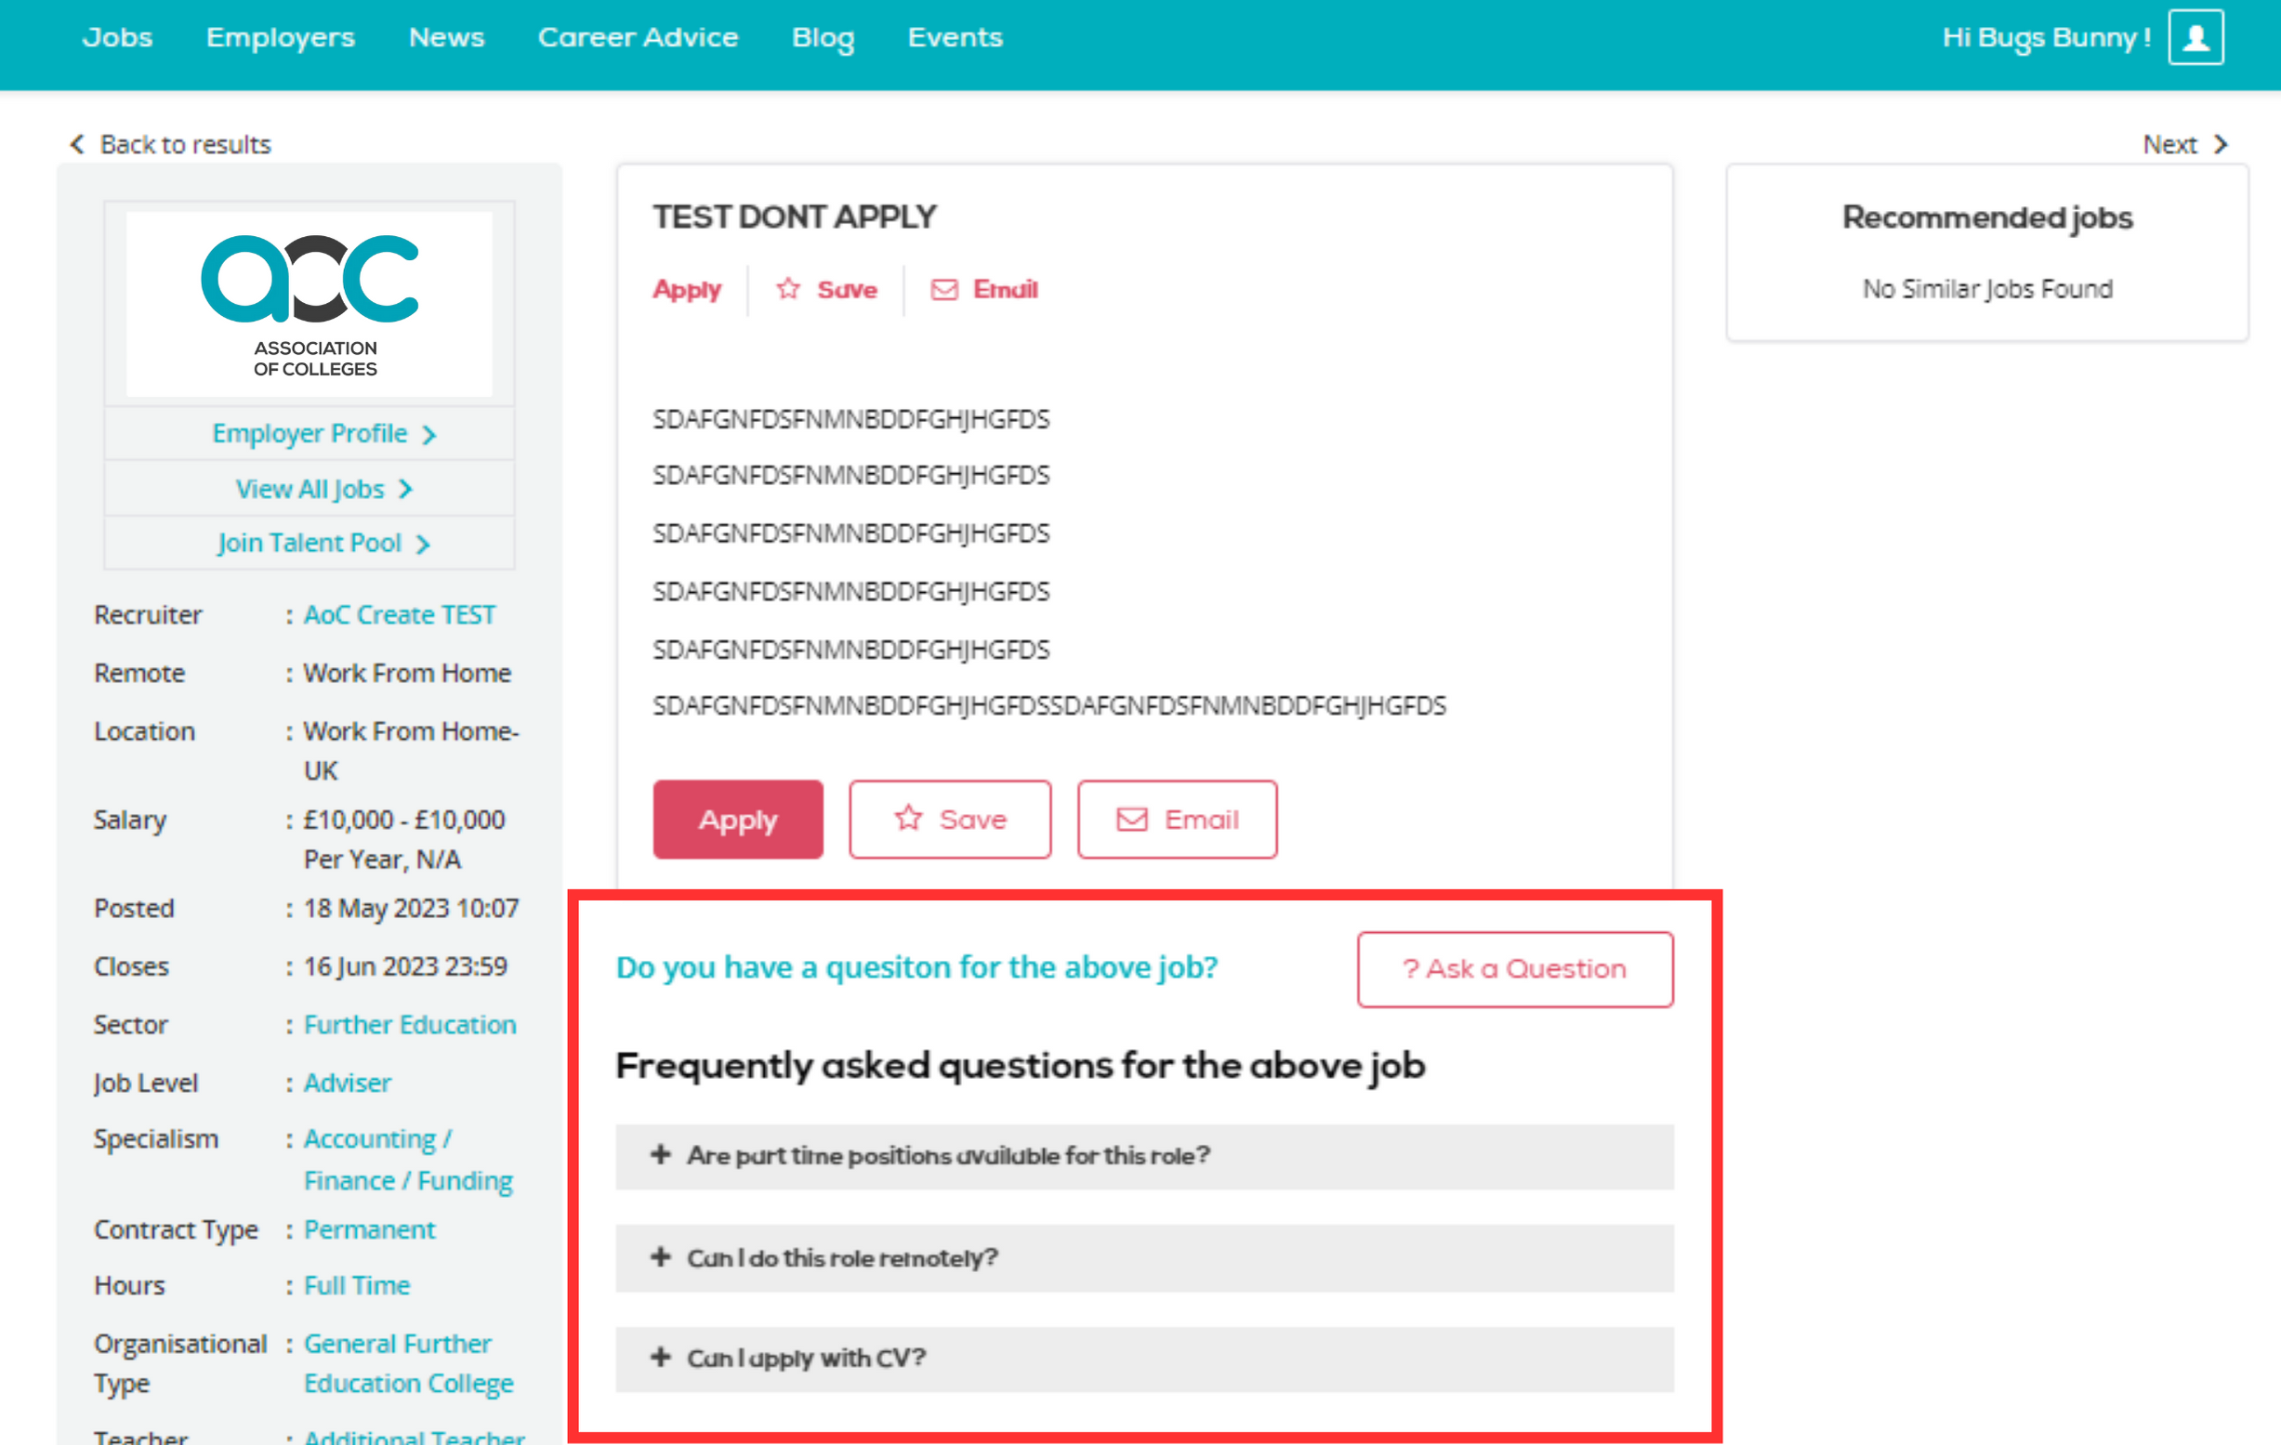
Task: Expand the apply with CV question
Action: 1144,1359
